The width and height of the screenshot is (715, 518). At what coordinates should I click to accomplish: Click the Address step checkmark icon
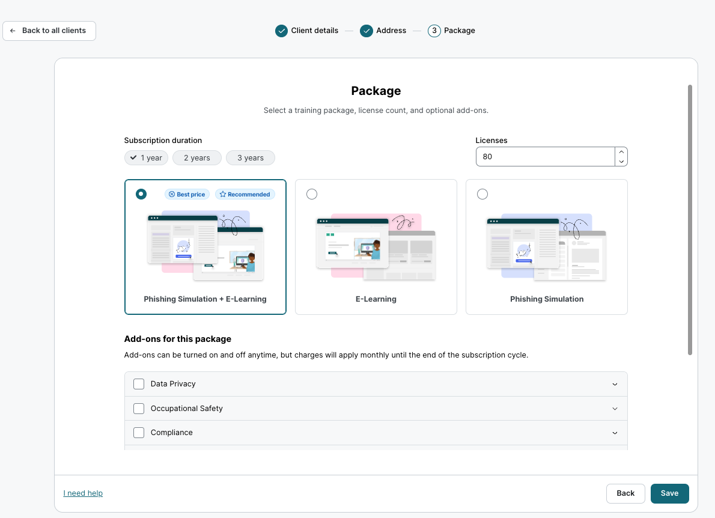coord(367,31)
